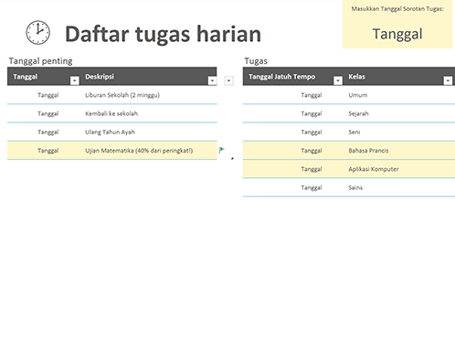This screenshot has height=349, width=455.
Task: Click the 'Kelas' column header
Action: 356,77
